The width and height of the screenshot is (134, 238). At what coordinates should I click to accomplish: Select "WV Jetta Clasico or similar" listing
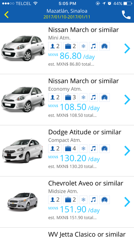[x=87, y=234]
